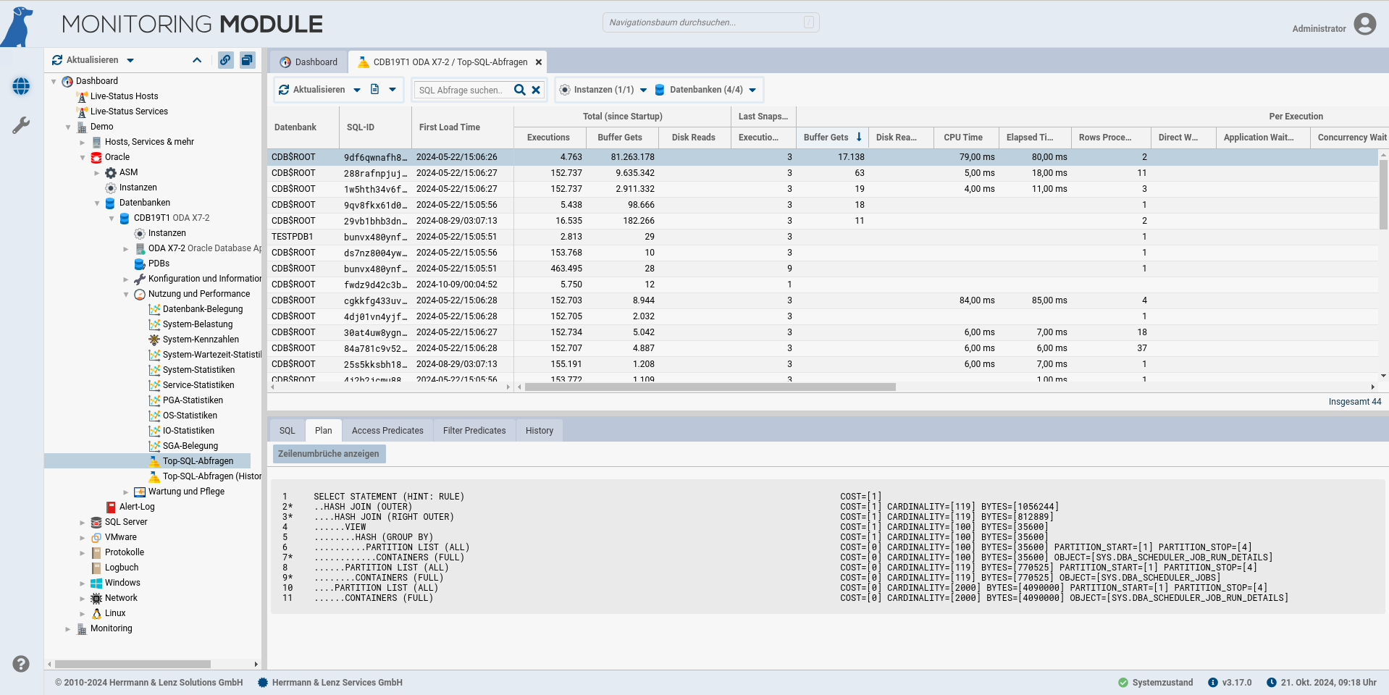Open the wrench settings icon in left sidebar
The image size is (1389, 695).
pos(21,125)
